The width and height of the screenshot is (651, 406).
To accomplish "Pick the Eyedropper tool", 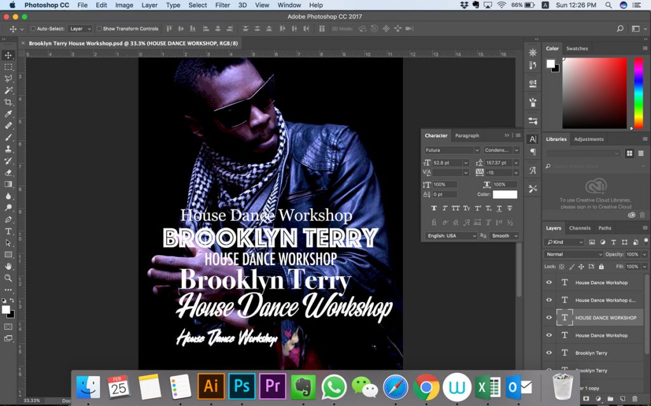I will [8, 114].
